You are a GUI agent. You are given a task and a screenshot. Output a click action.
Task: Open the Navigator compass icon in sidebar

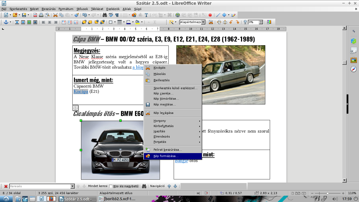pyautogui.click(x=353, y=69)
